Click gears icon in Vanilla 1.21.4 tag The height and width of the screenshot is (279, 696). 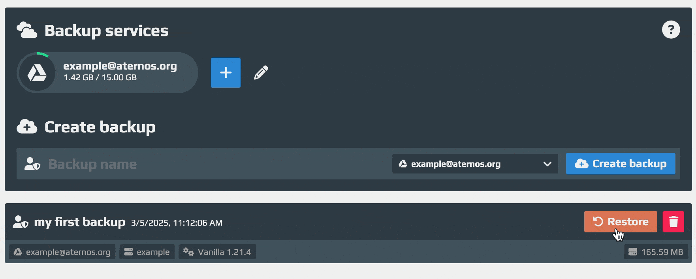(188, 252)
